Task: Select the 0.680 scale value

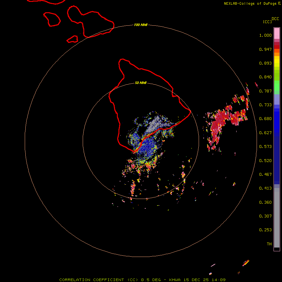Action: coord(265,119)
